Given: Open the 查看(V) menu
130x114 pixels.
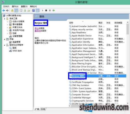Looking at the screenshot, I should click(24, 7).
